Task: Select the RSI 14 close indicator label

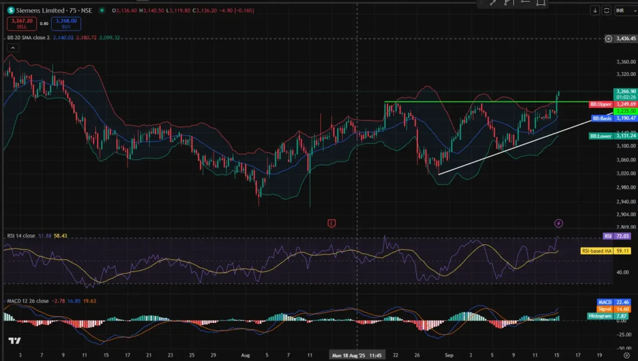Action: (x=22, y=236)
